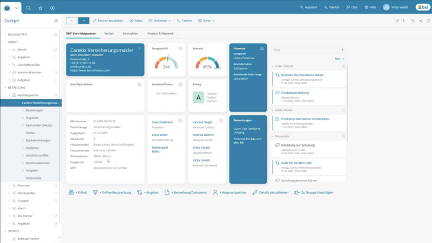432x243 pixels.
Task: Click the tag icon in toolbar
Action: 413,20
